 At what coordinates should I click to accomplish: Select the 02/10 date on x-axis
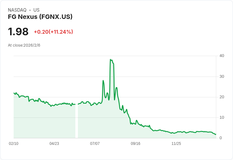tap(14, 144)
